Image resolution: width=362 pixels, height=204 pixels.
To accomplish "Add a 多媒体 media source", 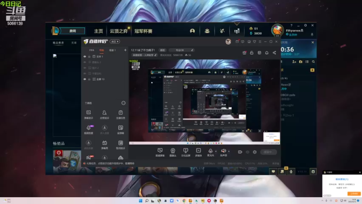I will (198, 152).
